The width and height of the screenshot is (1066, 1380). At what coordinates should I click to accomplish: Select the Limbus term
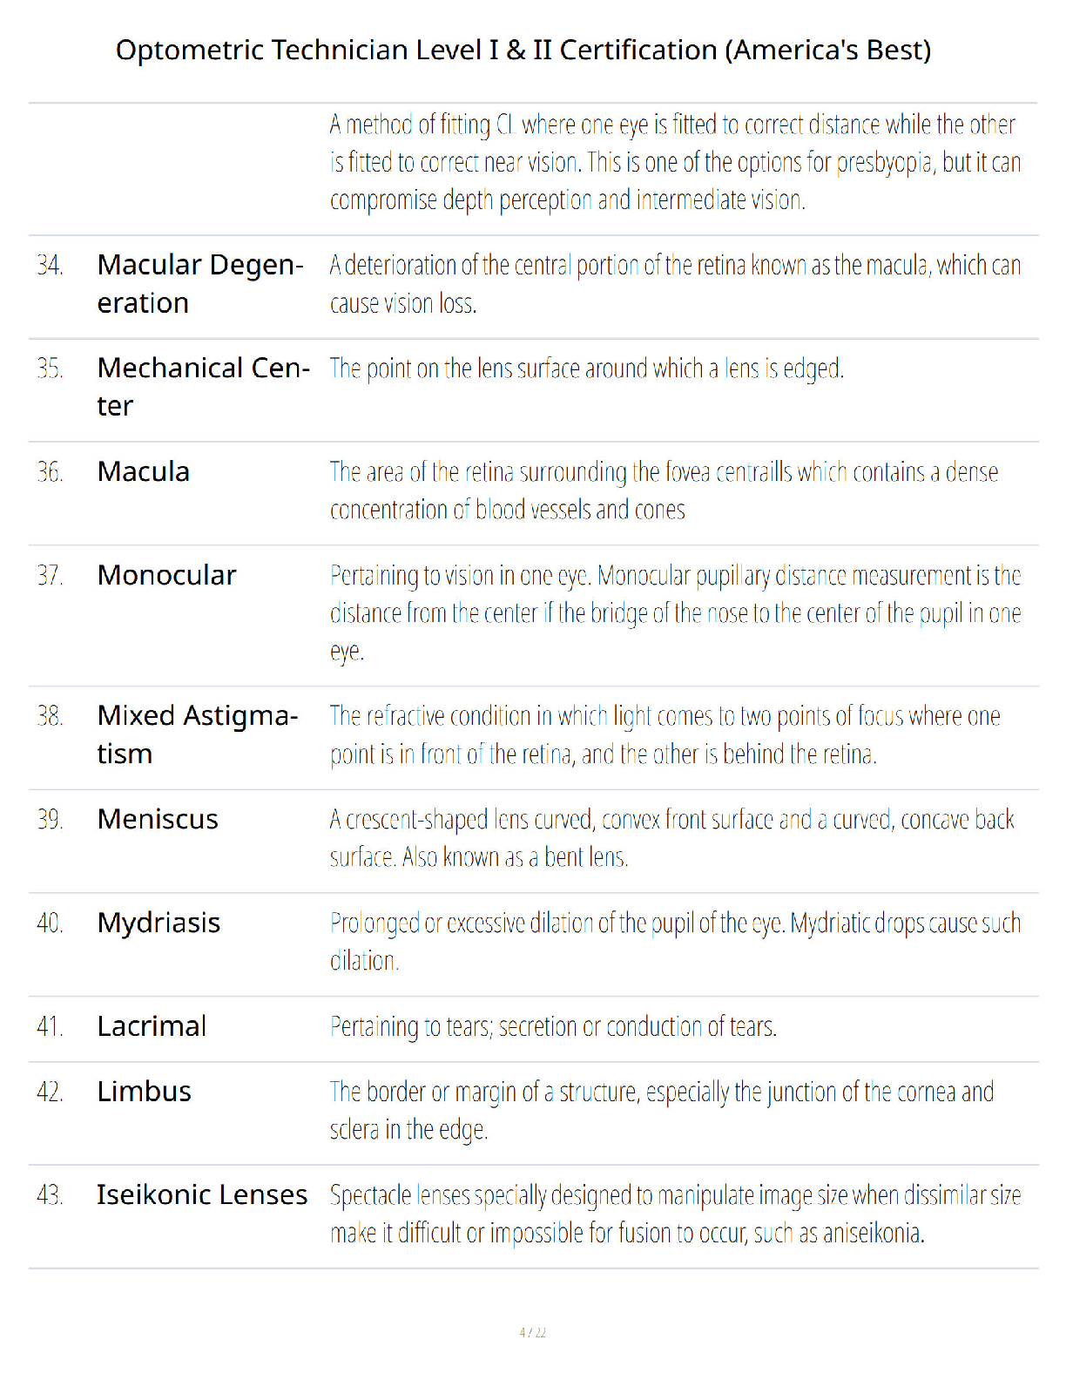point(144,1092)
